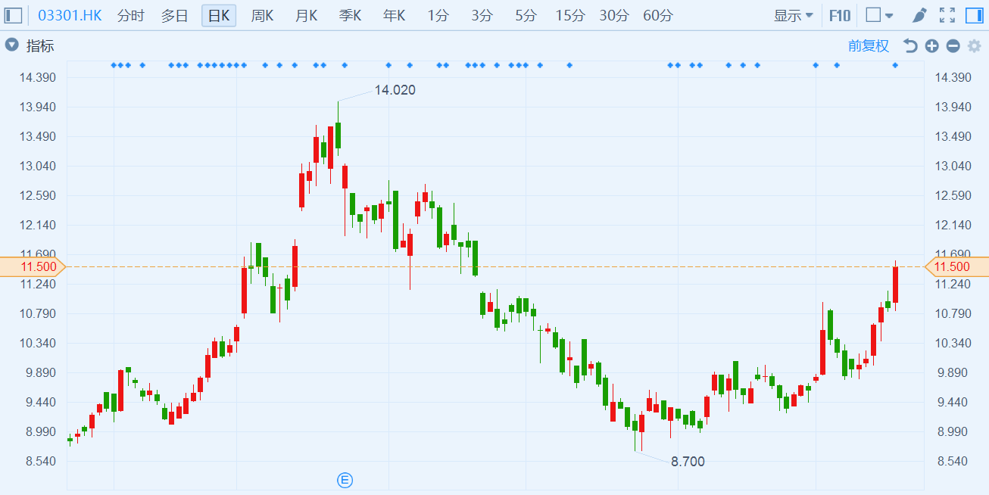Select the 季K quarterly candlestick tab
989x495 pixels.
[350, 15]
